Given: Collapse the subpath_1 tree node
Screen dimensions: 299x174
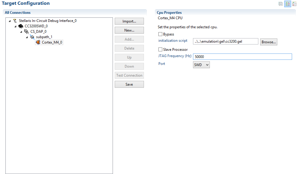Looking at the screenshot, I should [x=27, y=37].
